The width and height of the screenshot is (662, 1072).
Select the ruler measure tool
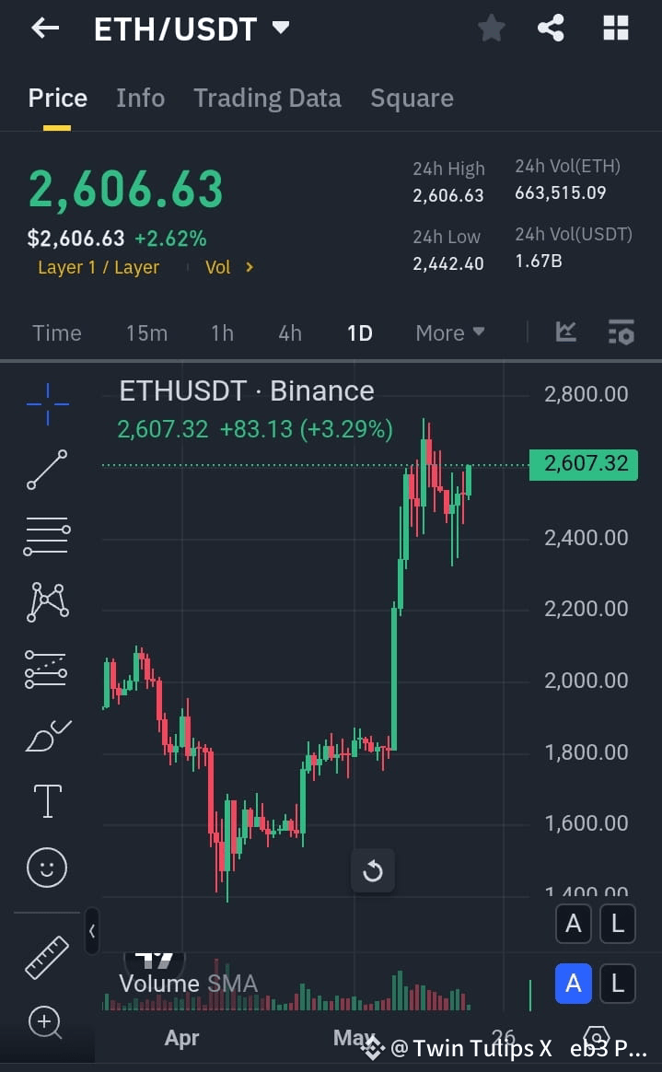[47, 957]
